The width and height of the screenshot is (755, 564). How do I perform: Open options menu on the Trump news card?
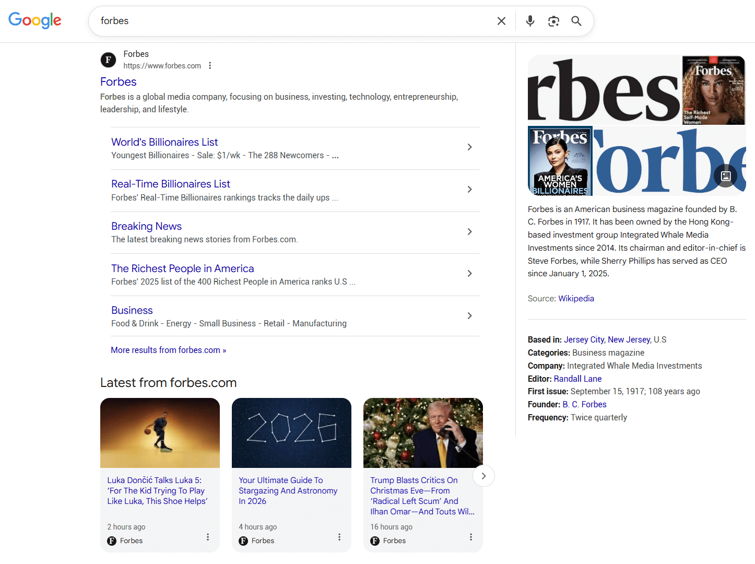(470, 537)
